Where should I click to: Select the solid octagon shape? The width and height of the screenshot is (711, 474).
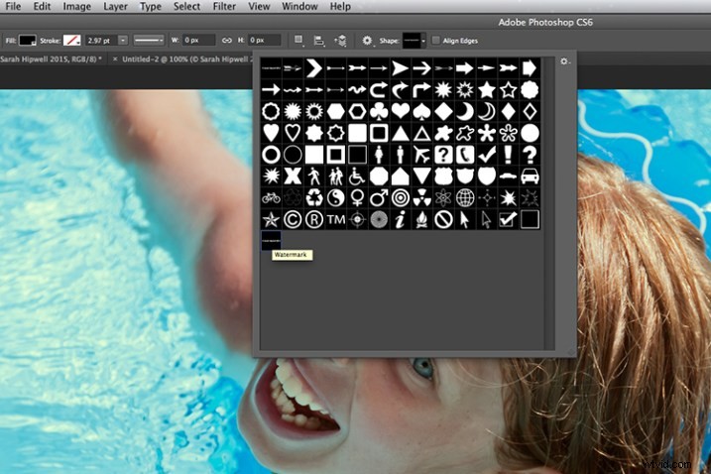coord(379,177)
